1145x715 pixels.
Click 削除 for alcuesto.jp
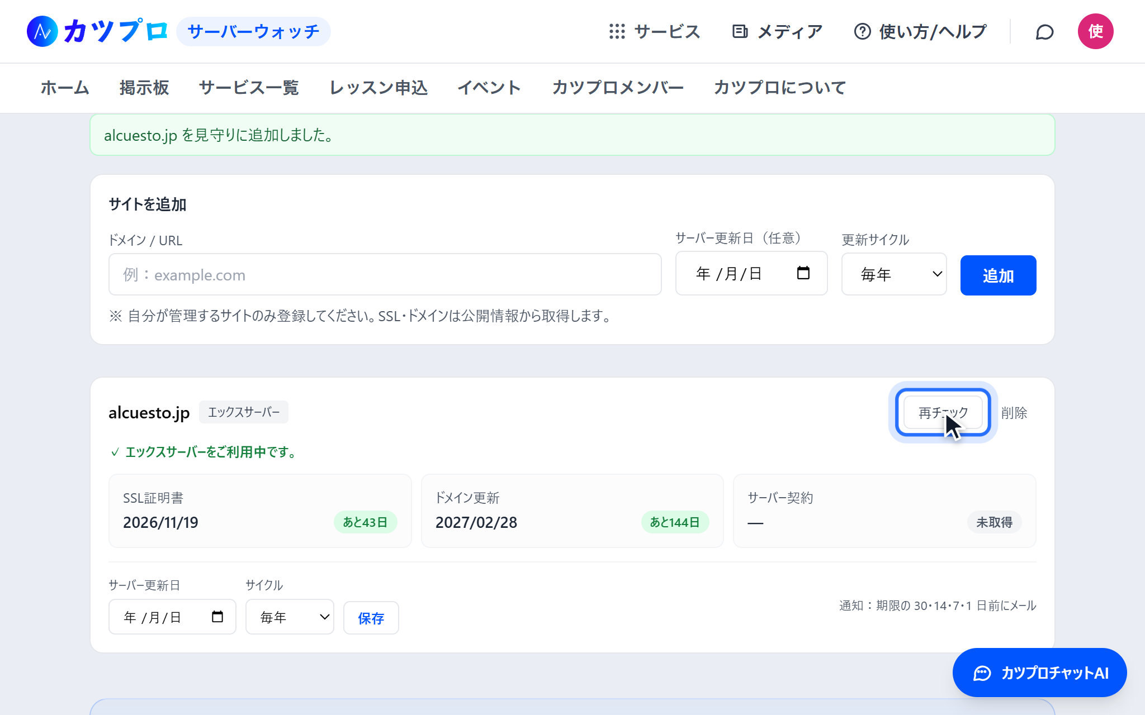pos(1014,413)
